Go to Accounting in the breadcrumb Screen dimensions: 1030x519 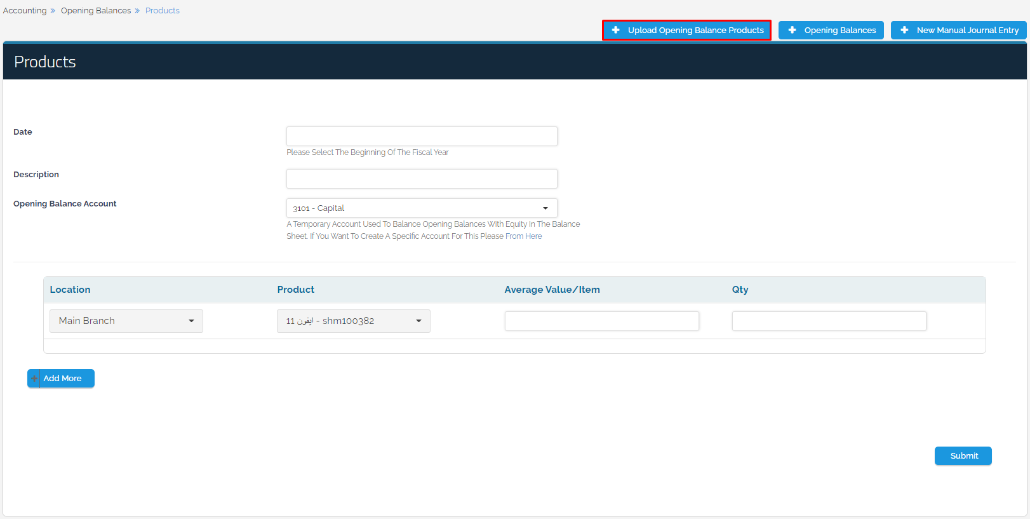(x=25, y=11)
